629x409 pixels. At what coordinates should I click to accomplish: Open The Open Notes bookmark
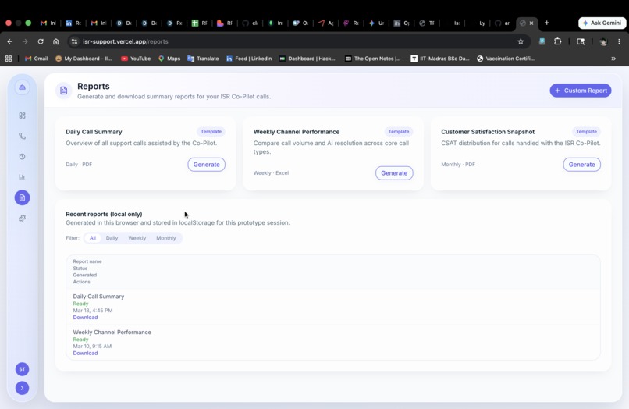coord(373,59)
